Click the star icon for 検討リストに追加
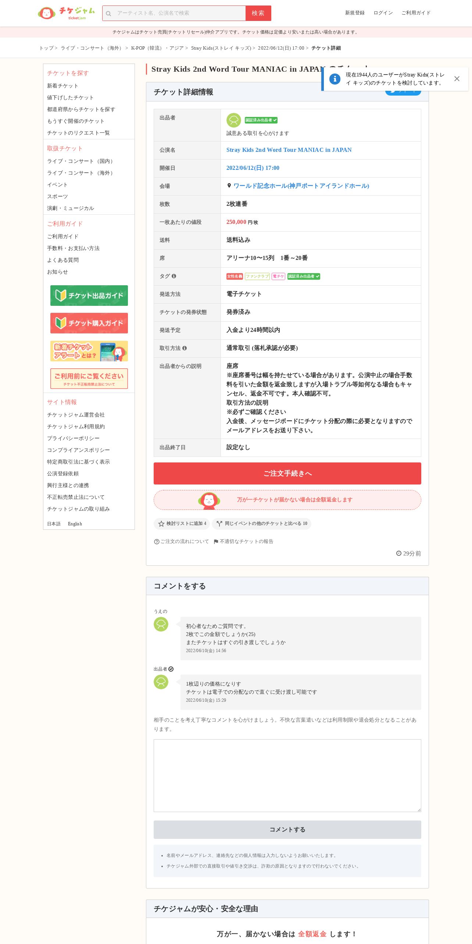Screen dimensions: 472x944 pos(161,524)
